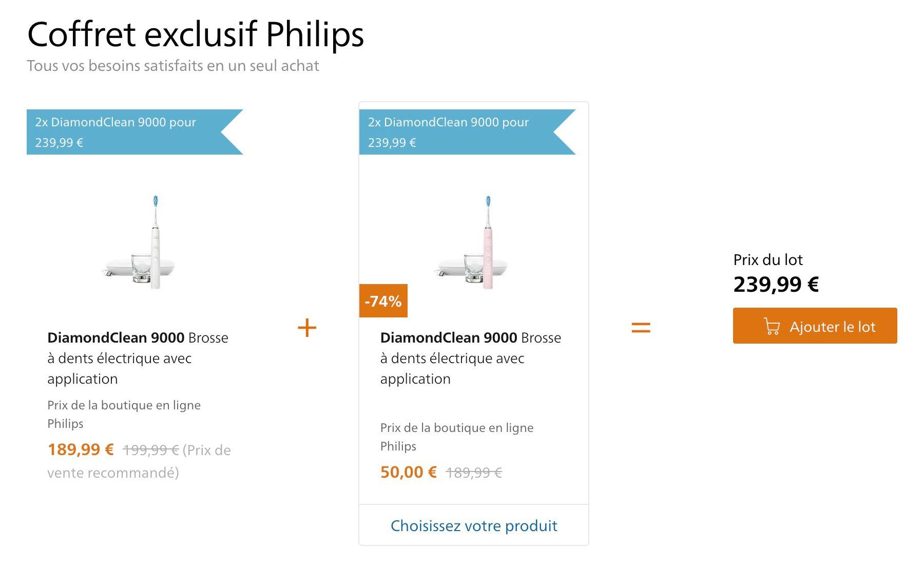This screenshot has height=565, width=923.
Task: Add the bundle with the Ajouter le lot button
Action: (x=815, y=326)
